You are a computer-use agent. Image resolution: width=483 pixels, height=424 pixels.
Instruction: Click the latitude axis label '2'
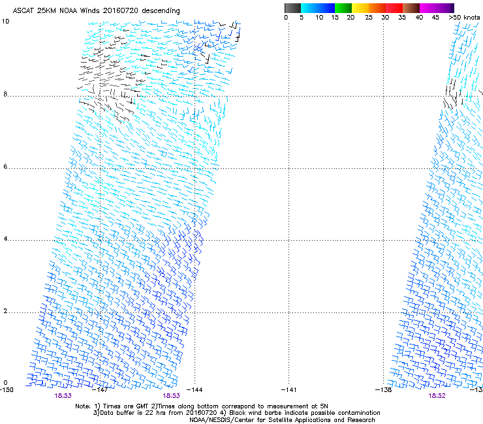pyautogui.click(x=5, y=311)
